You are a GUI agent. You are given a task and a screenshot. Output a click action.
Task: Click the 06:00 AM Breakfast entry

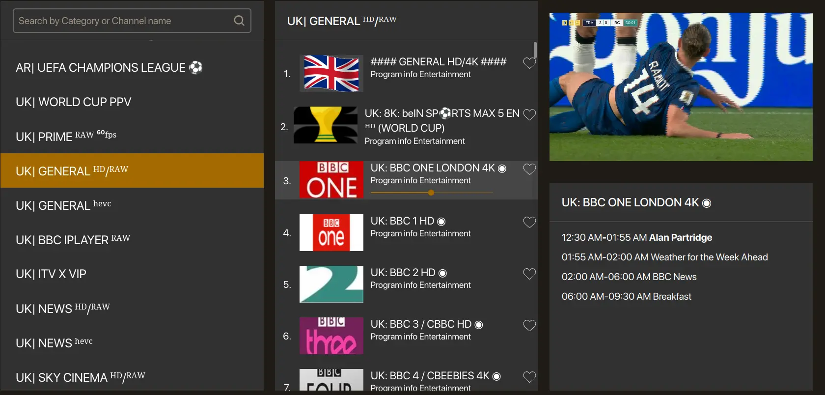[x=627, y=296]
